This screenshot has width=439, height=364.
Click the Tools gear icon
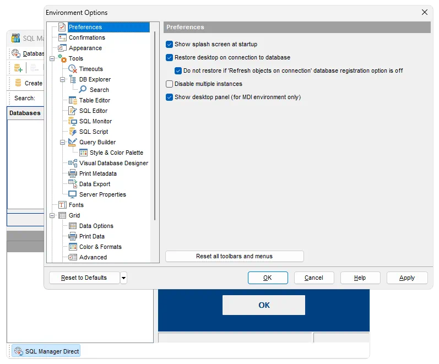click(62, 58)
